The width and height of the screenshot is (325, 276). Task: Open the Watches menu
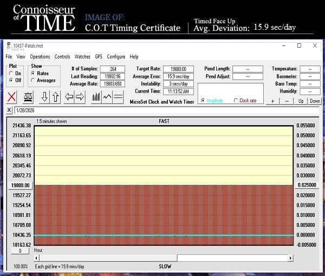point(82,56)
